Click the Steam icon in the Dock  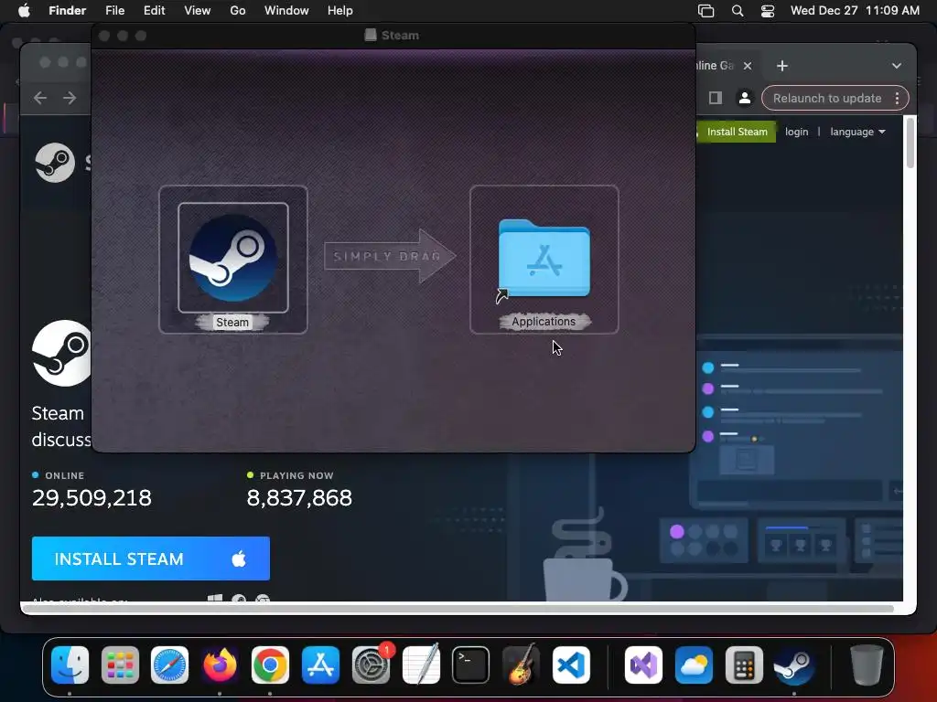tap(793, 665)
